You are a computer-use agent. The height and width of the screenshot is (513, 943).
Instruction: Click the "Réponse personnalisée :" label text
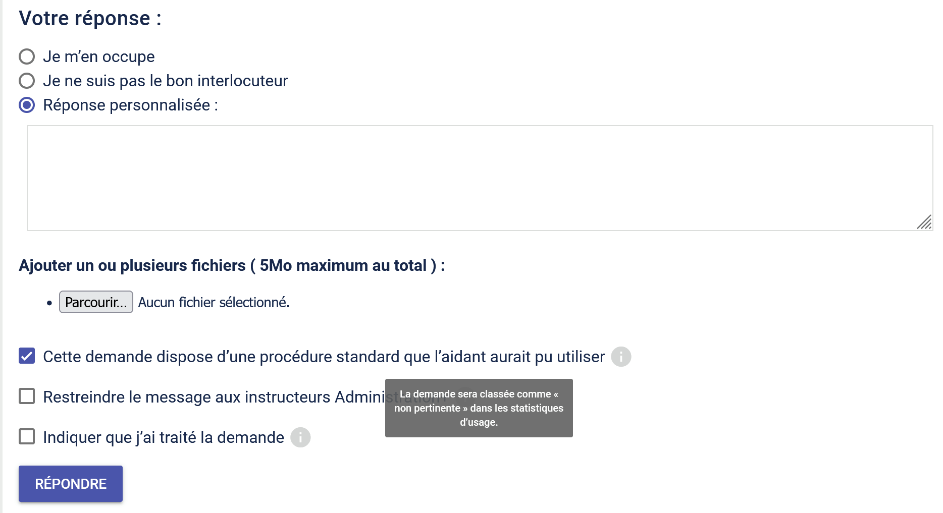coord(130,105)
